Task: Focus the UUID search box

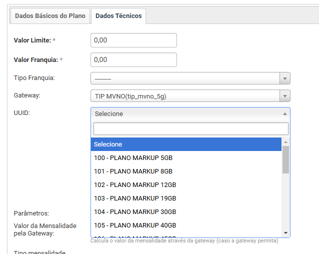Action: click(190, 129)
